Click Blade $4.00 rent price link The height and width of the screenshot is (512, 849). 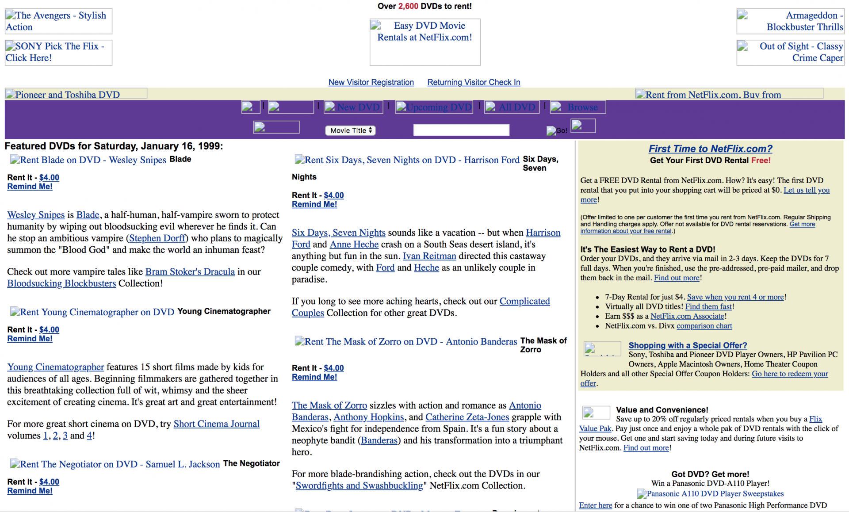click(49, 177)
